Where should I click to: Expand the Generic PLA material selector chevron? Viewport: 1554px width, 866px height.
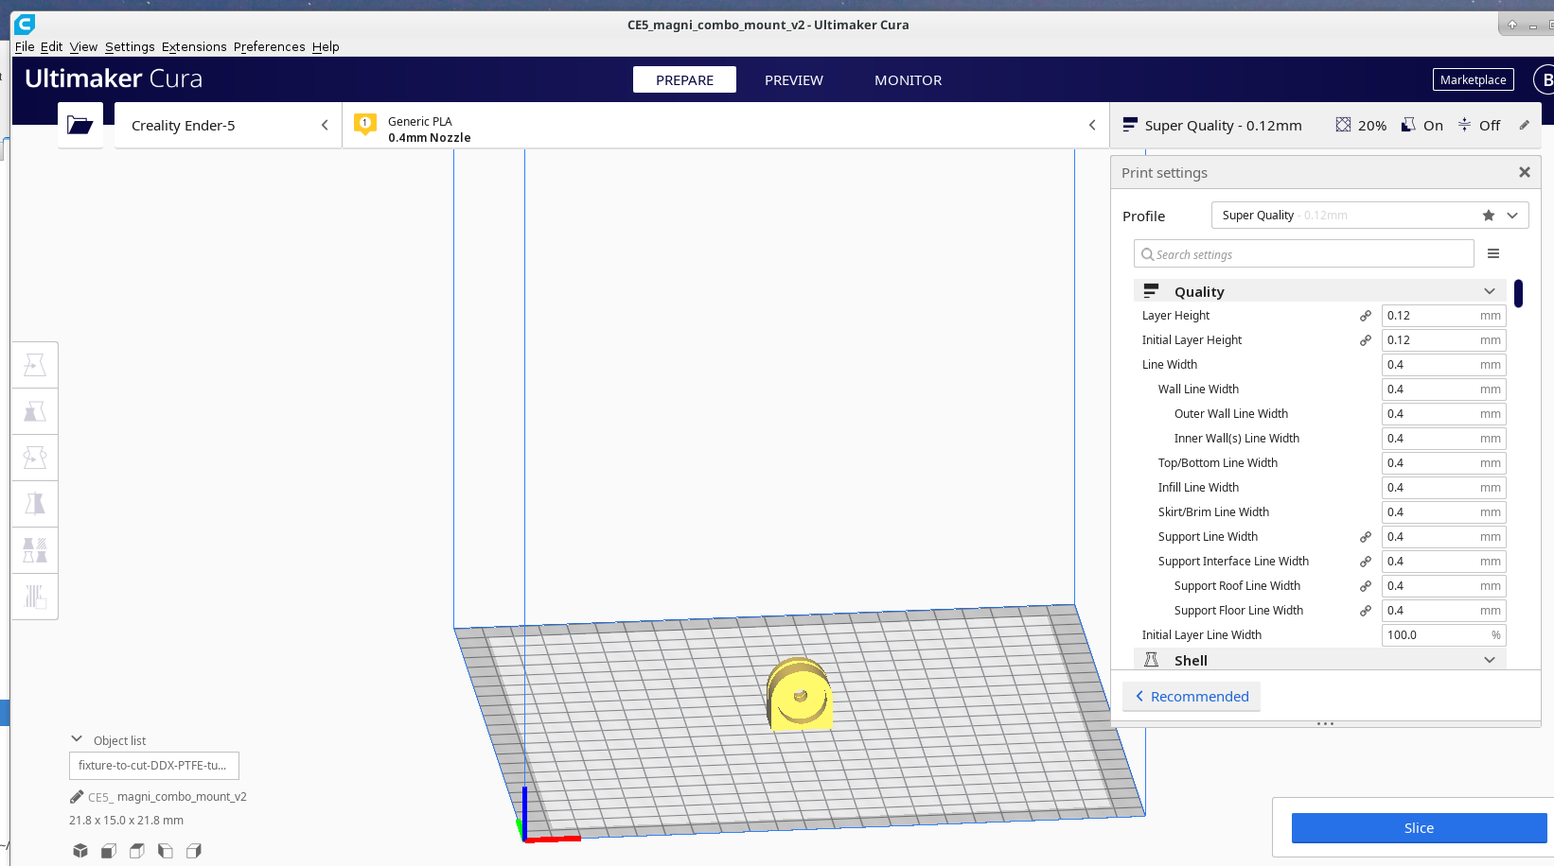click(1092, 125)
